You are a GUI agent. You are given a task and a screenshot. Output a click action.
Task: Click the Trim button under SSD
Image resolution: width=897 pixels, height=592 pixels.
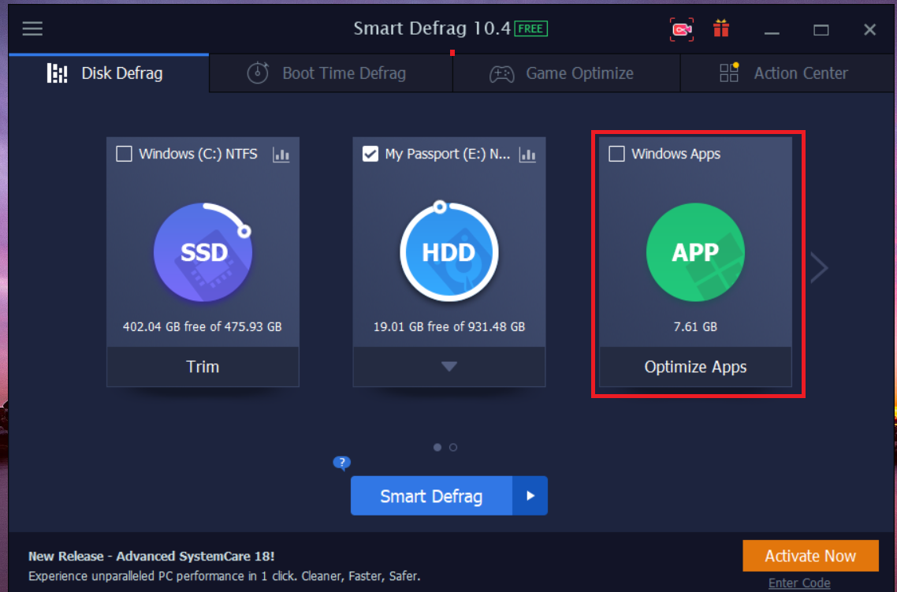click(x=203, y=367)
